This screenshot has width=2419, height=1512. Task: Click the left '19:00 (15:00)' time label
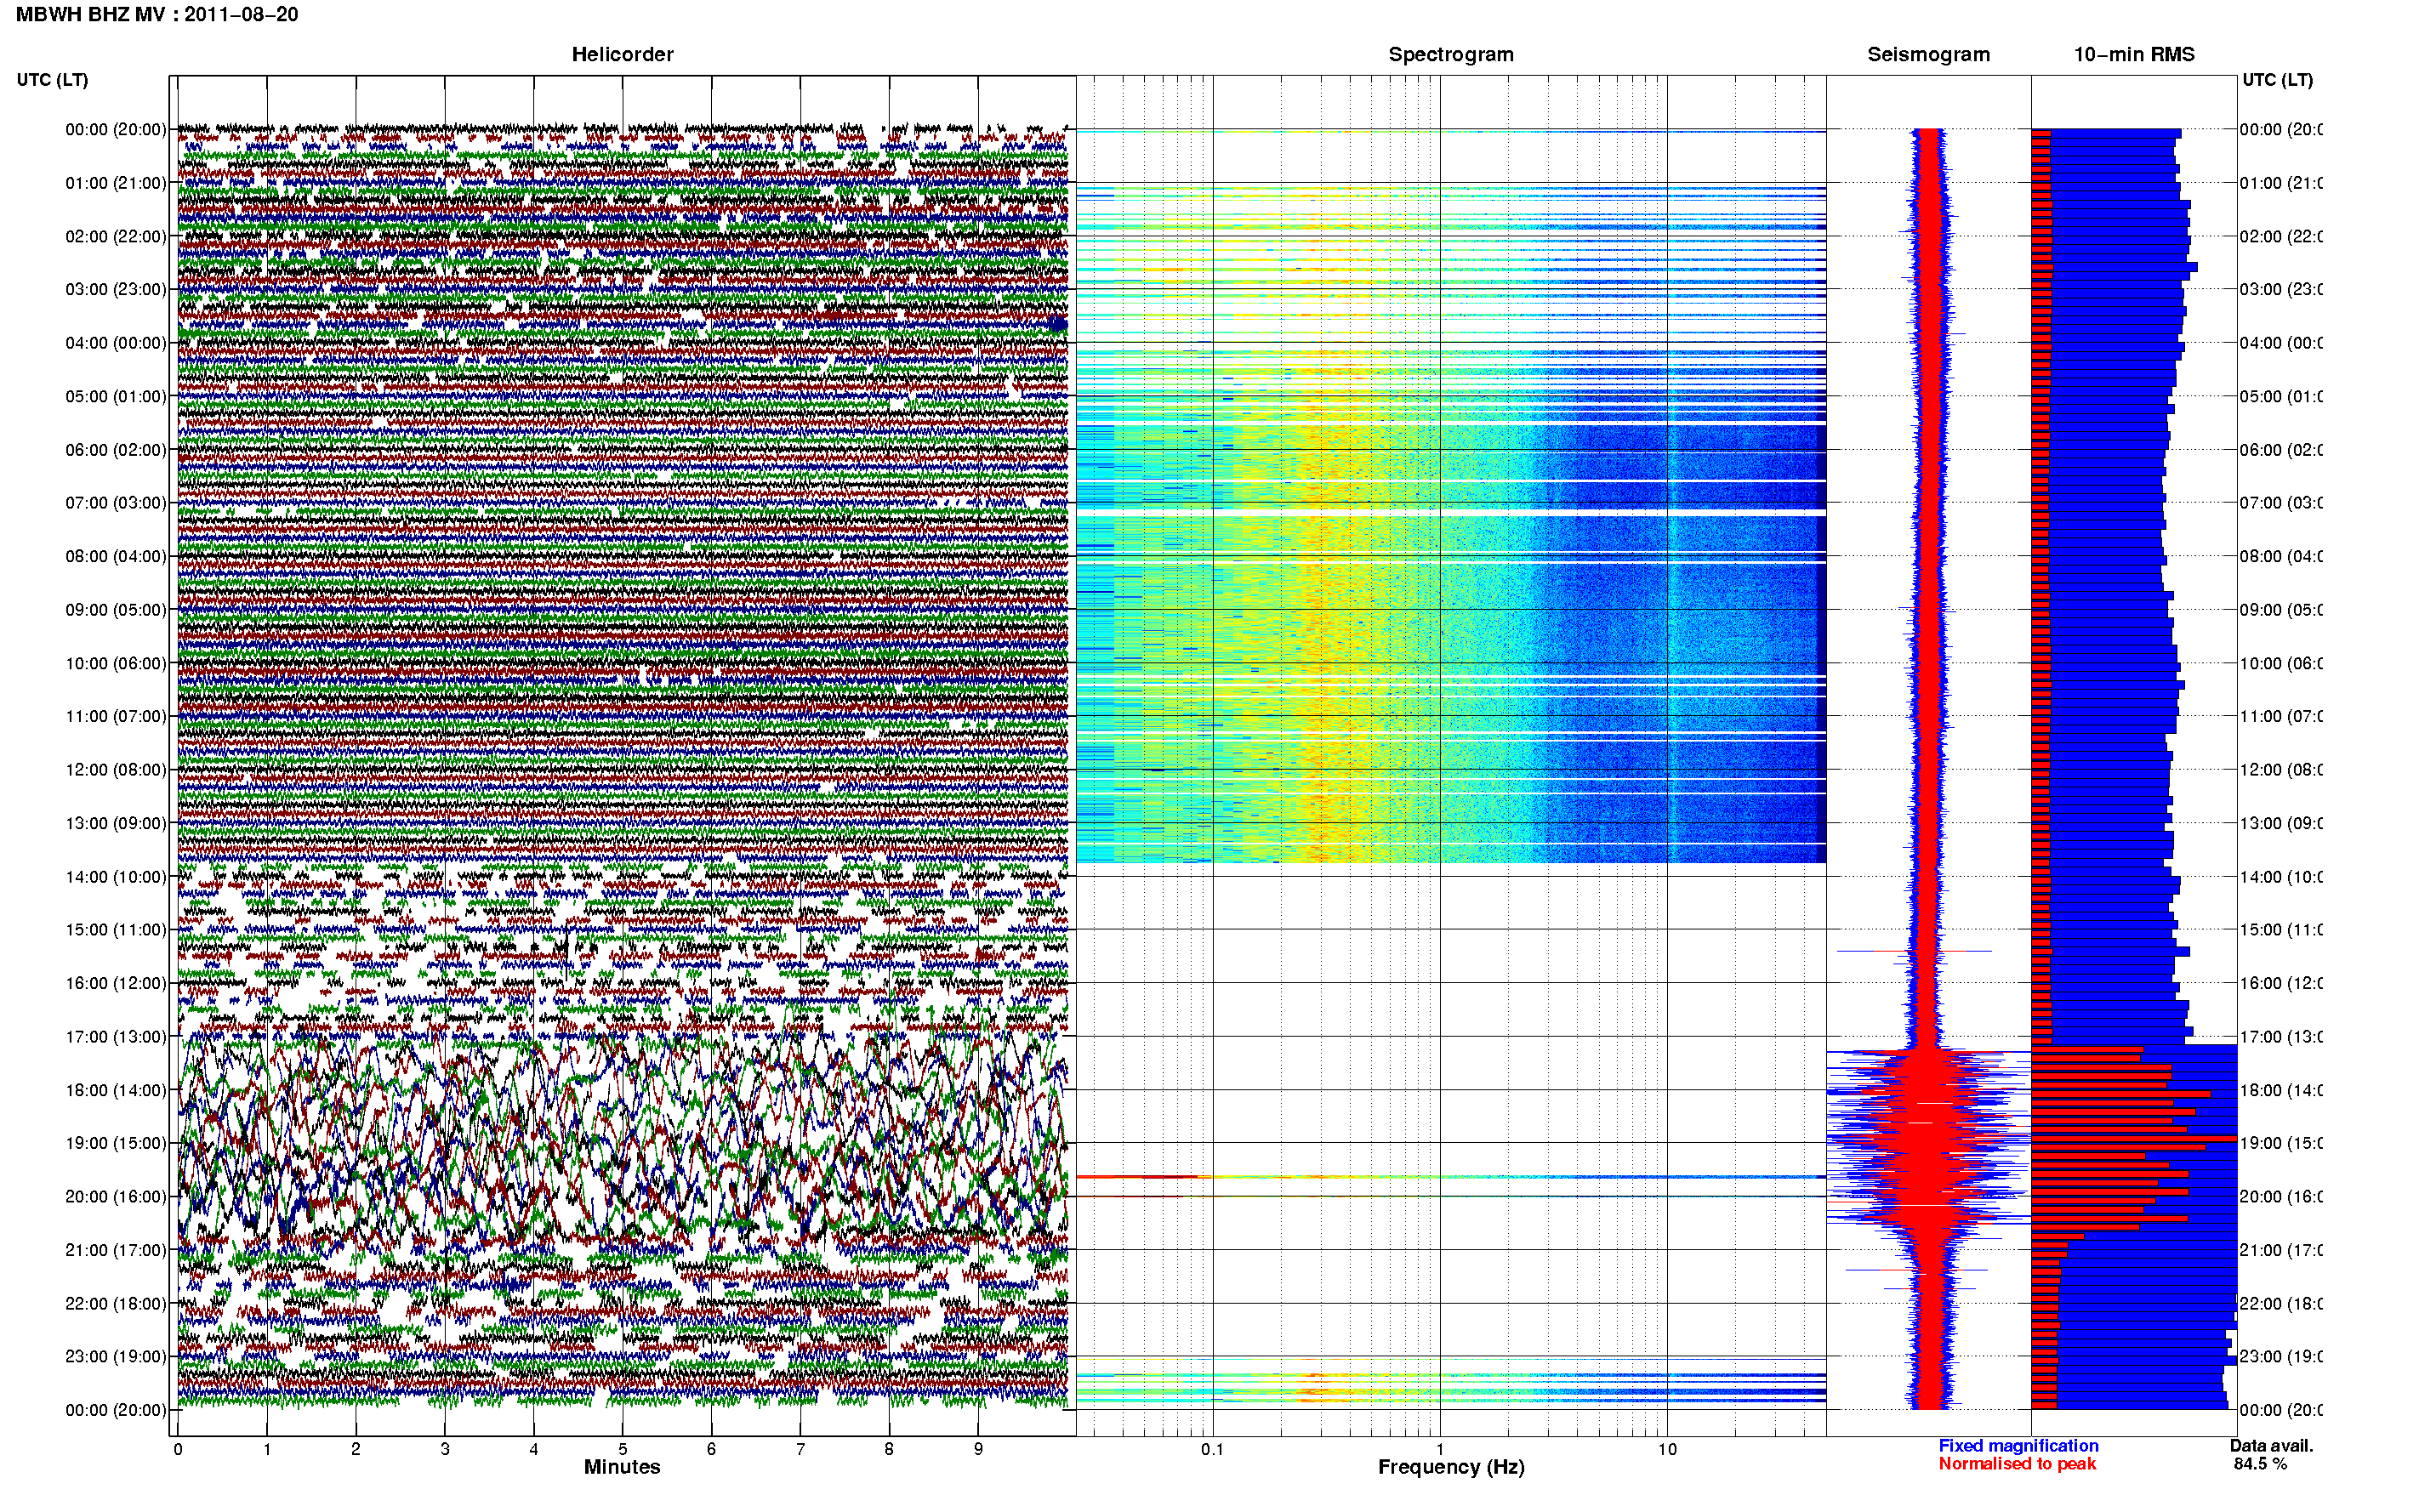[x=116, y=1143]
